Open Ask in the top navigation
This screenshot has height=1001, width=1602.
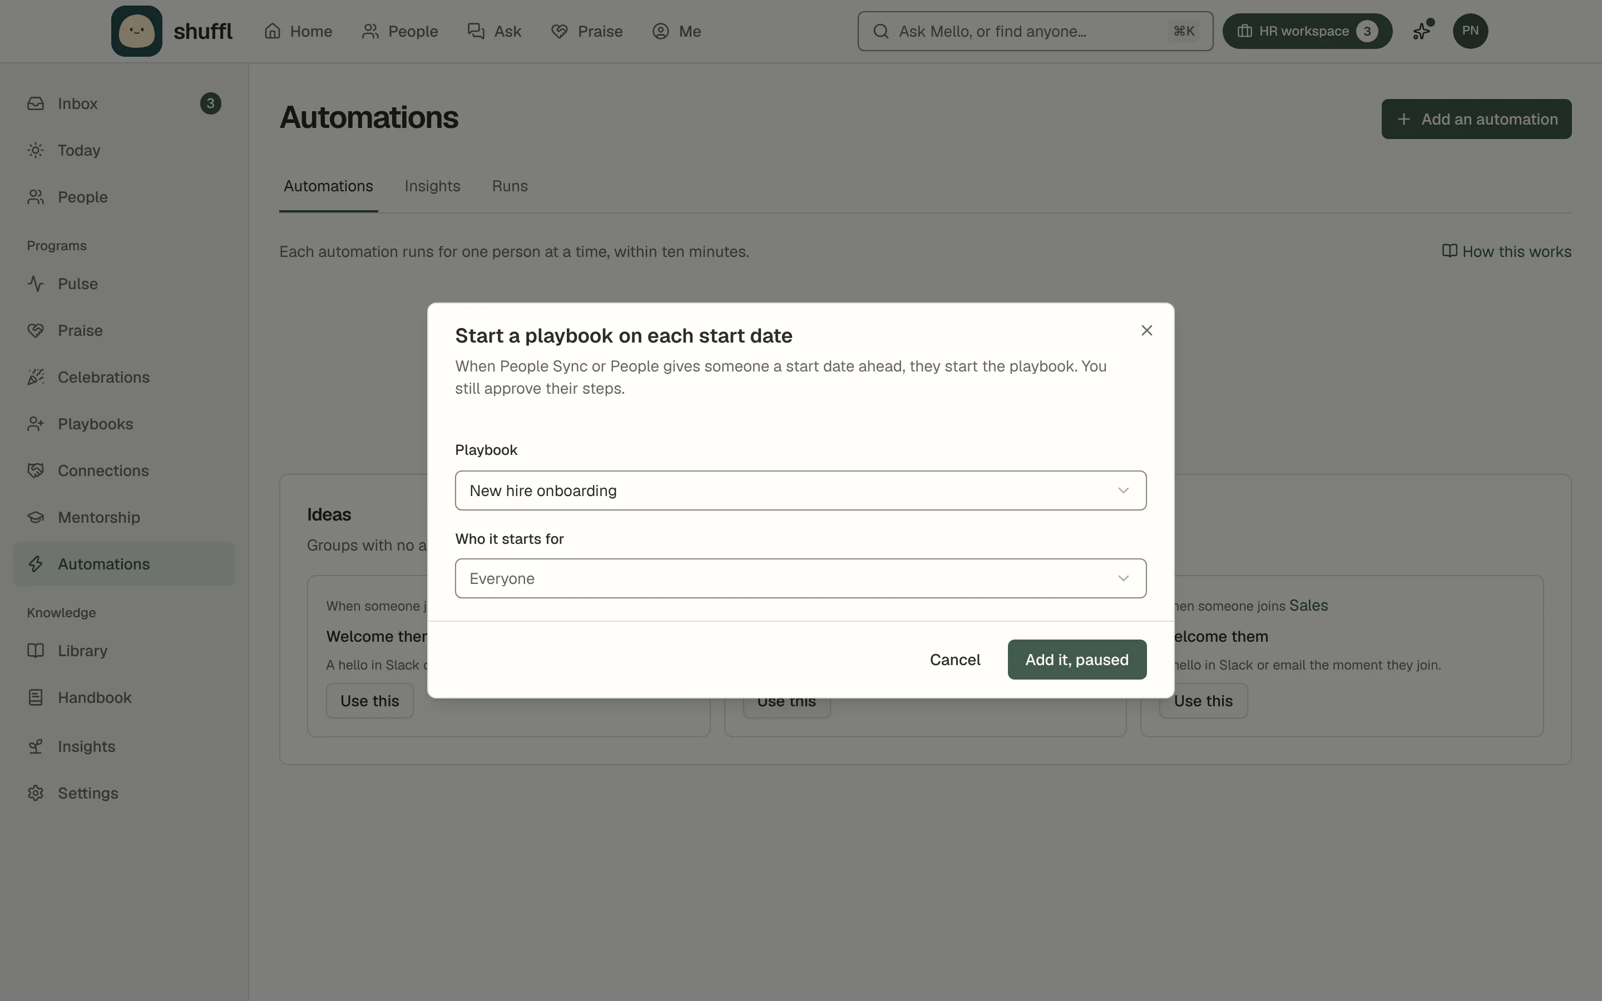(495, 31)
